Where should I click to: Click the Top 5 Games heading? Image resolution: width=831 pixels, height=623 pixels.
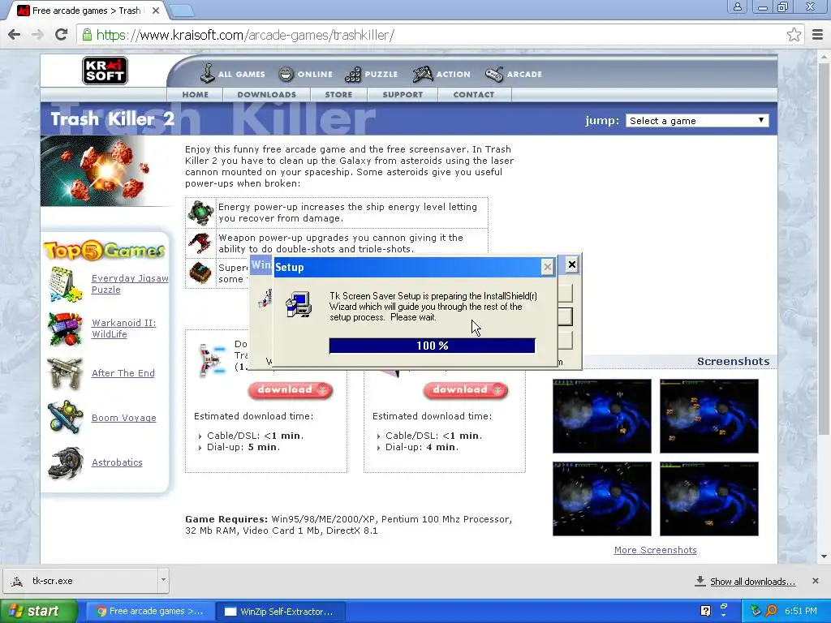[105, 251]
